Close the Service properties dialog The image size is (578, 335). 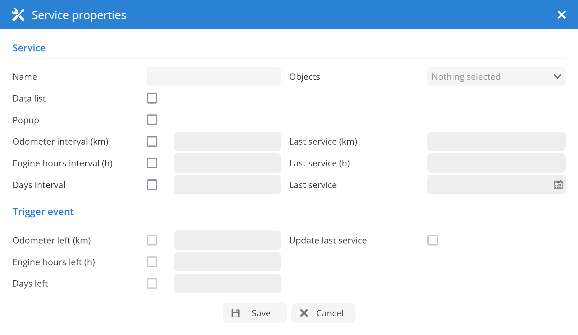pyautogui.click(x=561, y=15)
